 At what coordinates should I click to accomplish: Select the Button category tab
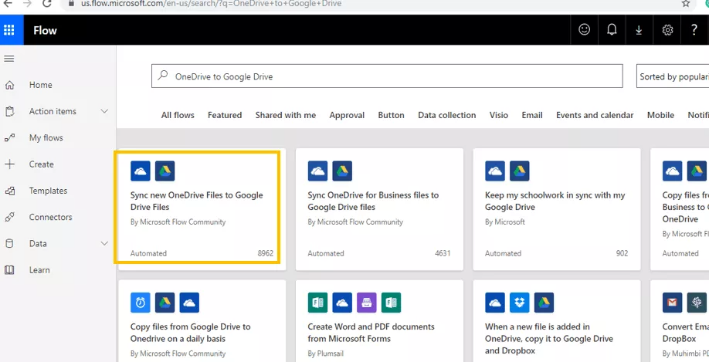coord(391,115)
